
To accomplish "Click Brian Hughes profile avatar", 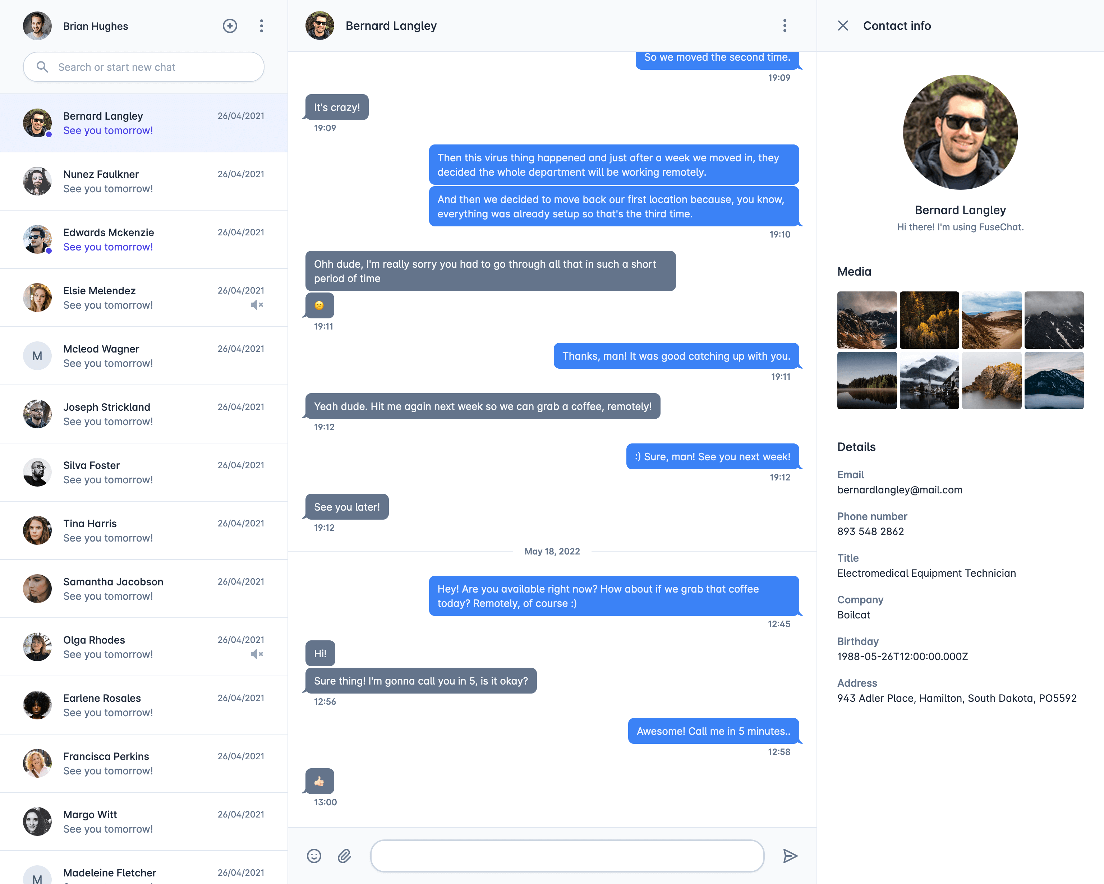I will [37, 26].
